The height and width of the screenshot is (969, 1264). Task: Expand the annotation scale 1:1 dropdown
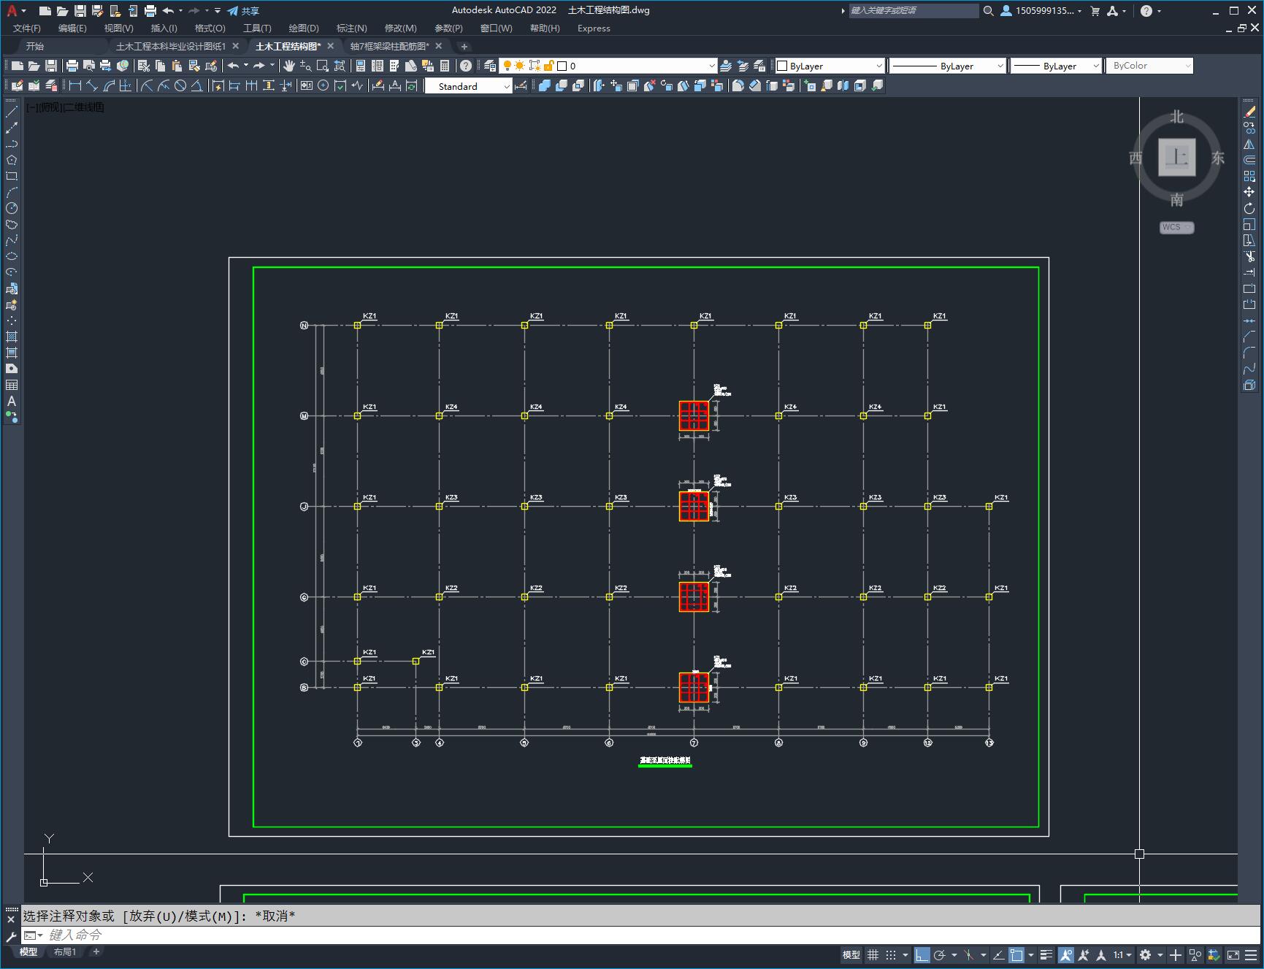point(1122,954)
